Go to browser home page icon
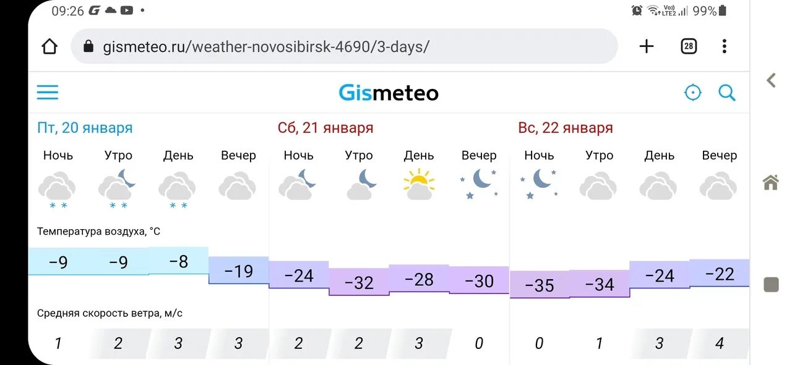The image size is (792, 365). pyautogui.click(x=49, y=46)
